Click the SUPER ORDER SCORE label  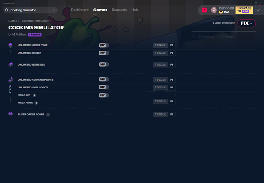(x=31, y=114)
